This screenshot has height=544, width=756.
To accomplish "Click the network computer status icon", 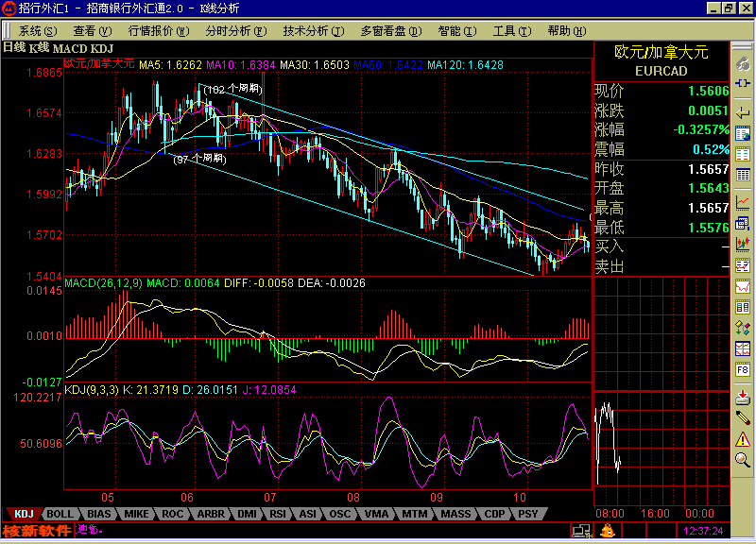I will tap(581, 531).
